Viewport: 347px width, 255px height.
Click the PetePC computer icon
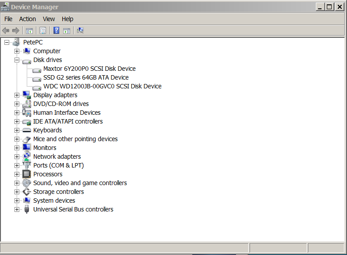(16, 42)
